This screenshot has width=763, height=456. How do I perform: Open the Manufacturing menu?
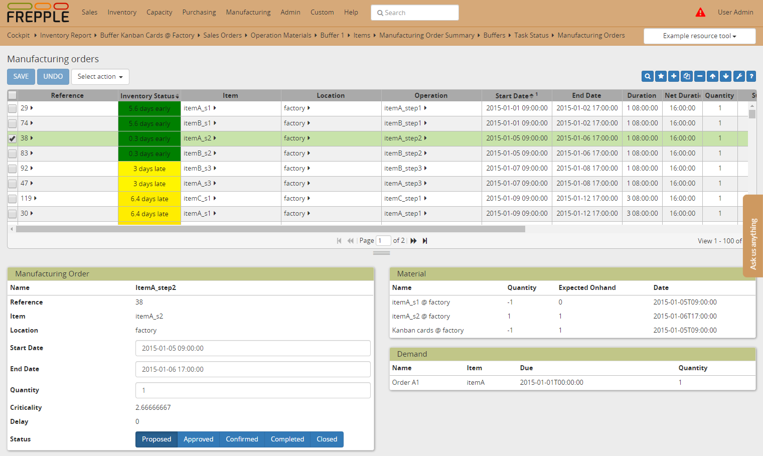[248, 13]
